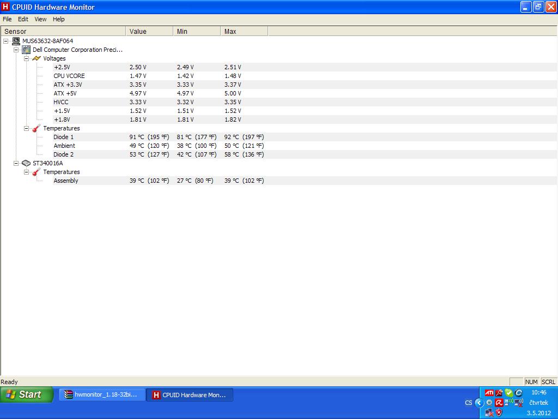Open the Avira red umbrella tray icon
The image size is (558, 419).
point(499,403)
